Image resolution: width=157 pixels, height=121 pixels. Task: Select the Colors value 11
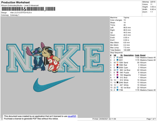click(x=151, y=4)
